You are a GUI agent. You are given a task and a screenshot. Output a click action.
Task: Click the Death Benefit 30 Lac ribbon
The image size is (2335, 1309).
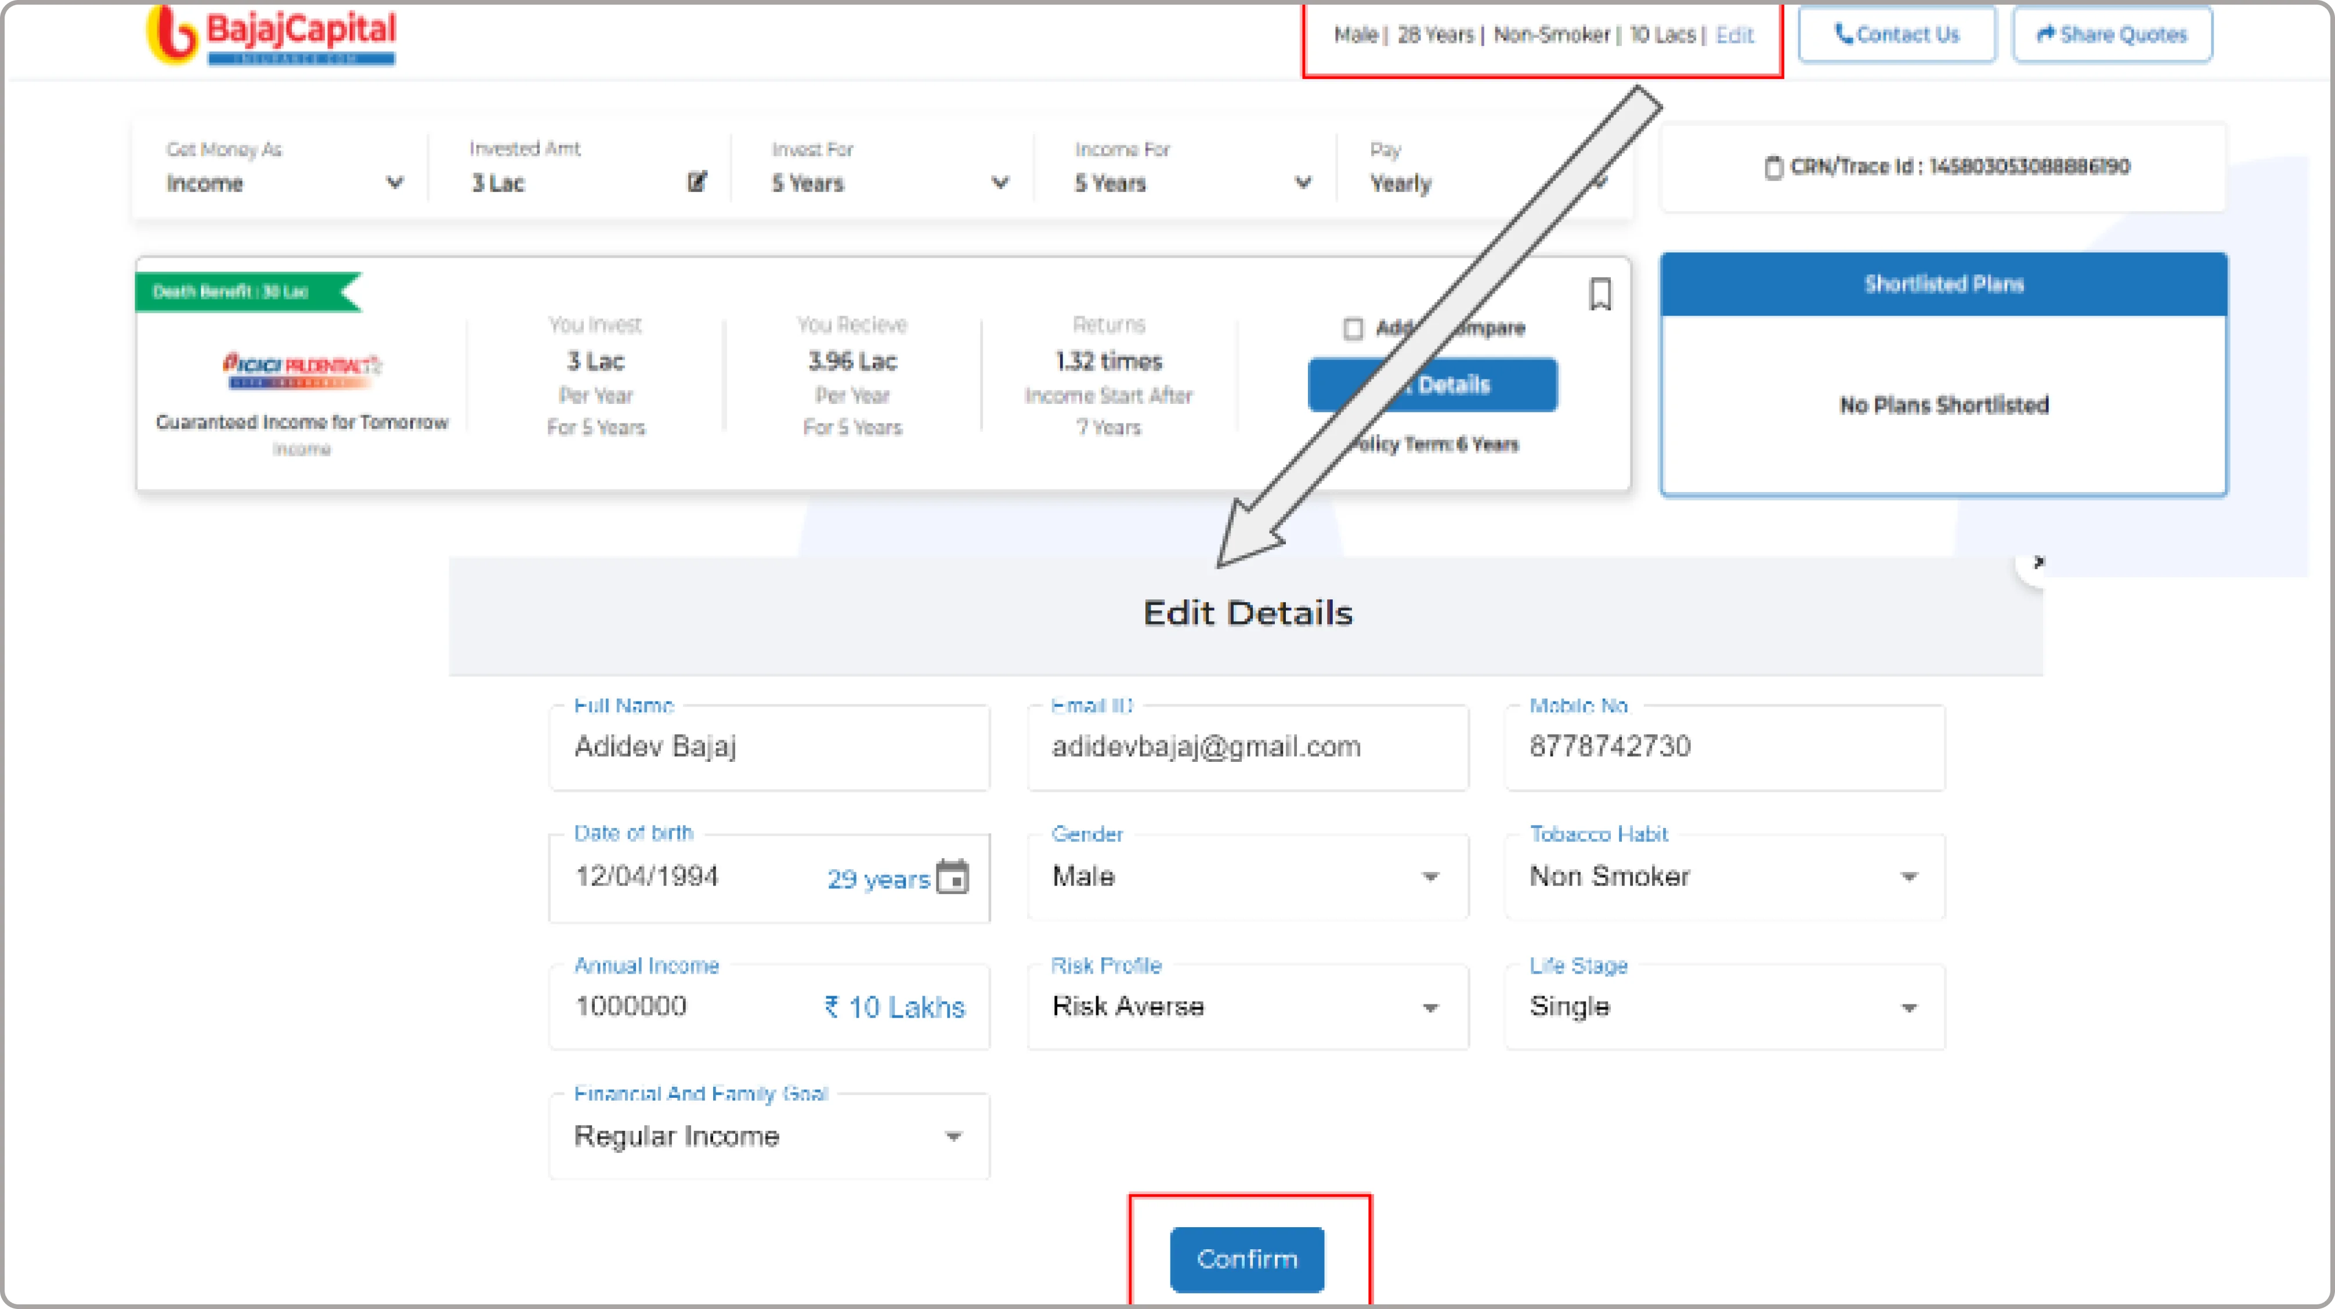pyautogui.click(x=247, y=292)
